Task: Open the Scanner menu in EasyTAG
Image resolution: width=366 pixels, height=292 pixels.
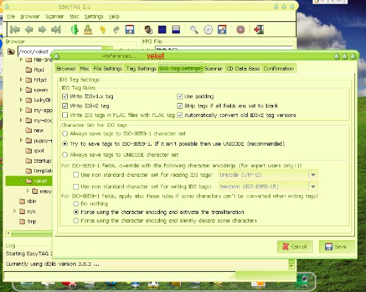Action: pos(55,16)
